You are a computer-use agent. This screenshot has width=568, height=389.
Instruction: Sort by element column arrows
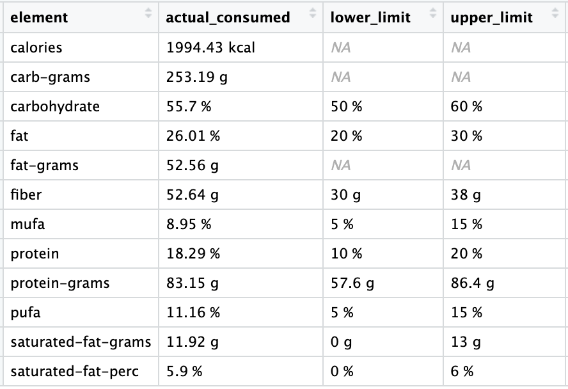click(148, 13)
